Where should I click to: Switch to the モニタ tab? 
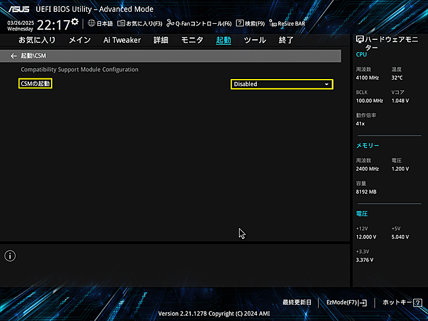coord(192,40)
